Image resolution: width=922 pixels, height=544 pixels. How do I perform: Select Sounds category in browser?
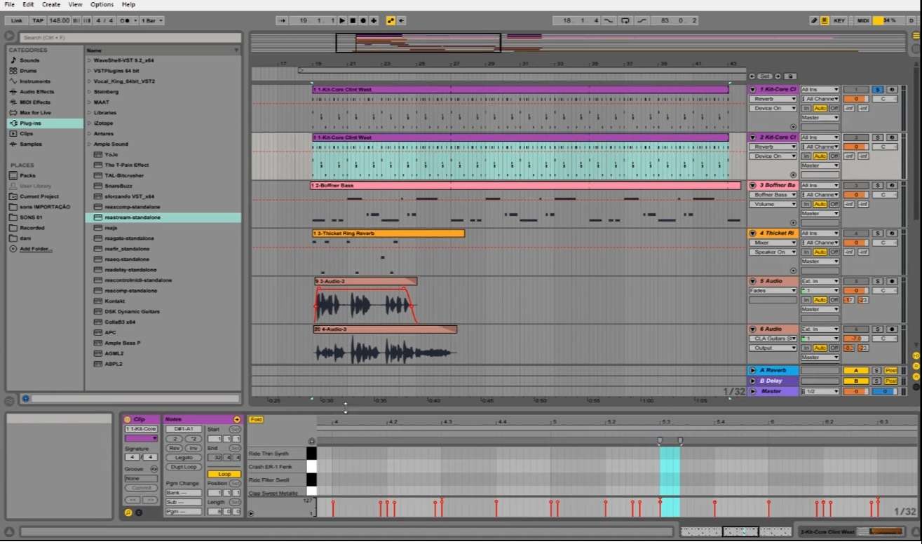(x=29, y=60)
